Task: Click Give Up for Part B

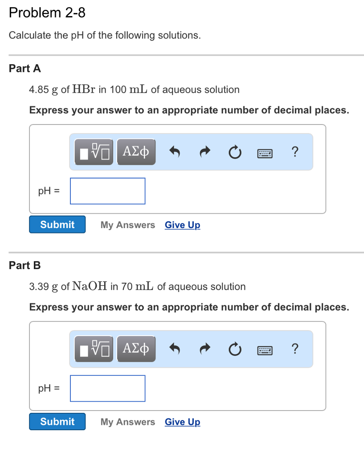Action: point(182,422)
